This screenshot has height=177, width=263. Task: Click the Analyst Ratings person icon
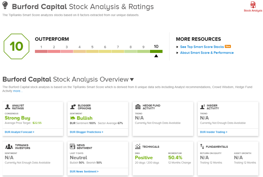tap(7, 107)
